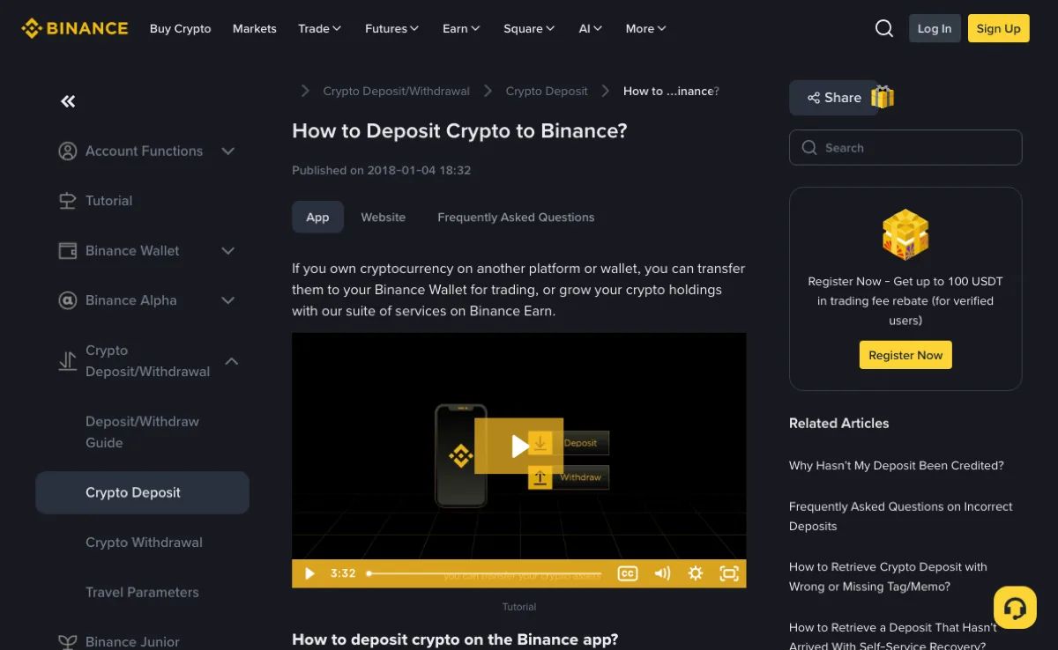Click the 3:32 video duration label
Image resolution: width=1058 pixels, height=650 pixels.
point(343,573)
